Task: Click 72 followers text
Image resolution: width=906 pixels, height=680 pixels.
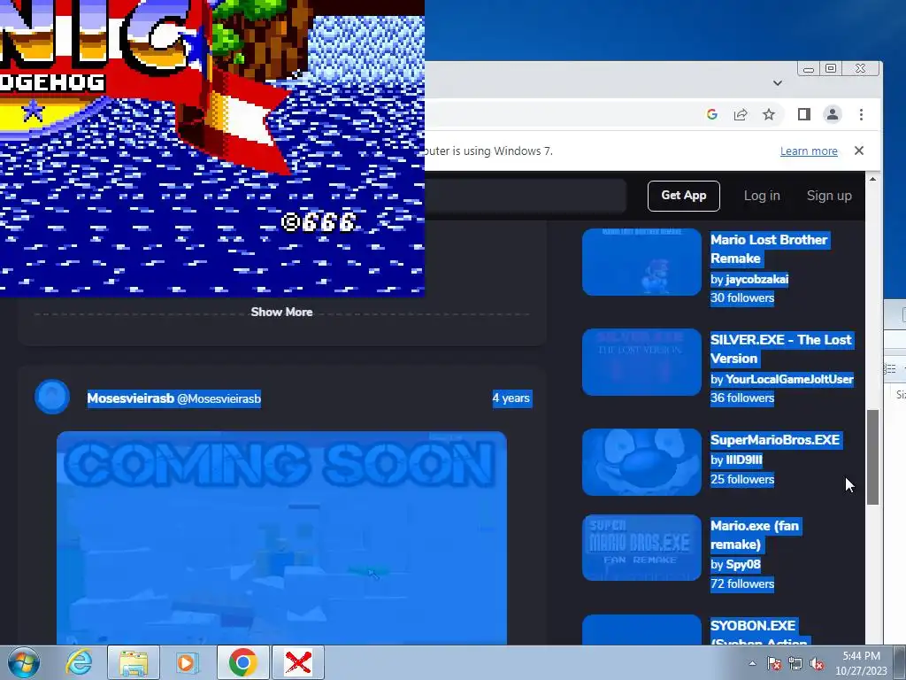Action: pos(742,584)
